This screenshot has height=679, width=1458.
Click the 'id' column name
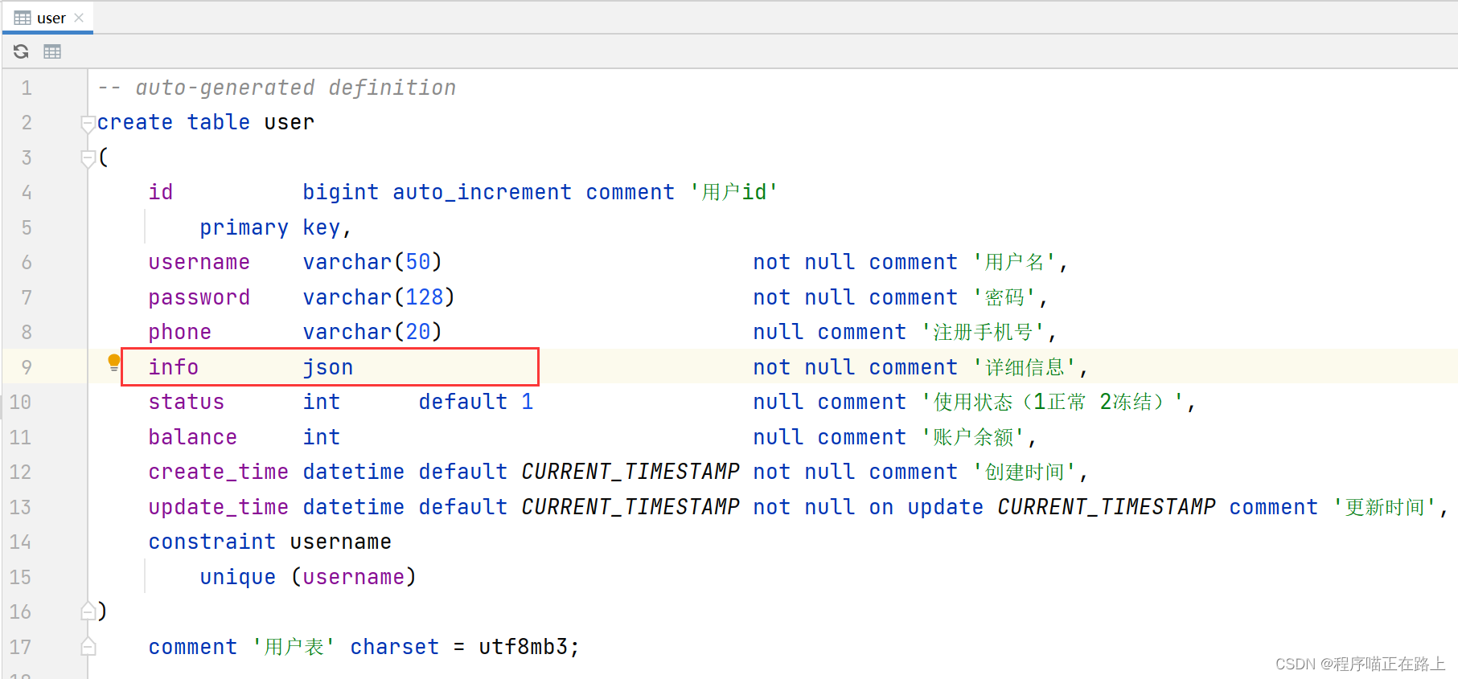[x=161, y=192]
